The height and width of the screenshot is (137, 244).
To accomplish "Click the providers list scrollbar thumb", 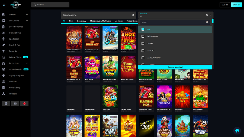I will pos(213,21).
